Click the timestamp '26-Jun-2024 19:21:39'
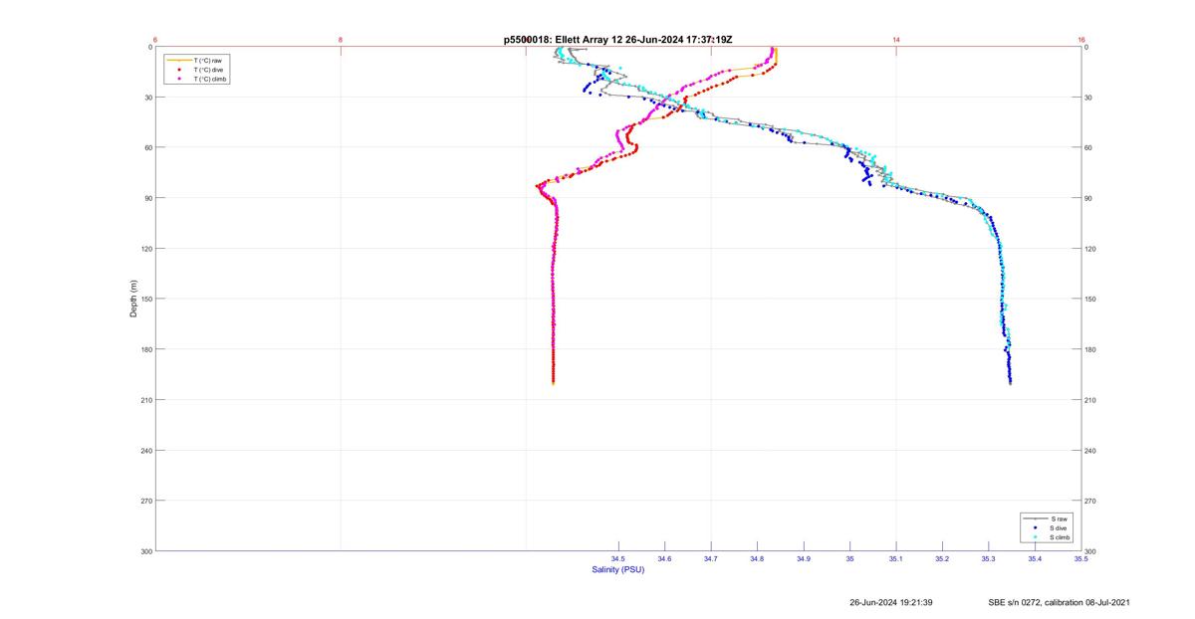Screen dimensions: 1195x619 coord(891,602)
